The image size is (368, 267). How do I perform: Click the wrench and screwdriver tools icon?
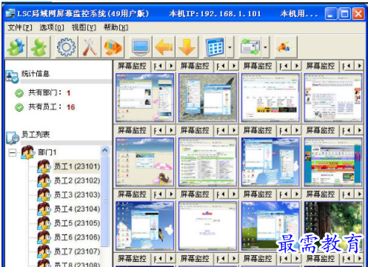90,47
